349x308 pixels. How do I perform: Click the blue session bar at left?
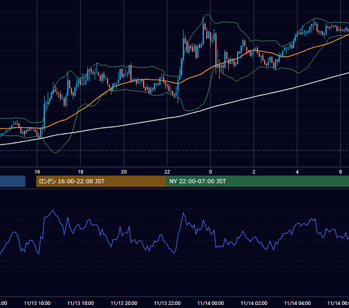coord(13,181)
